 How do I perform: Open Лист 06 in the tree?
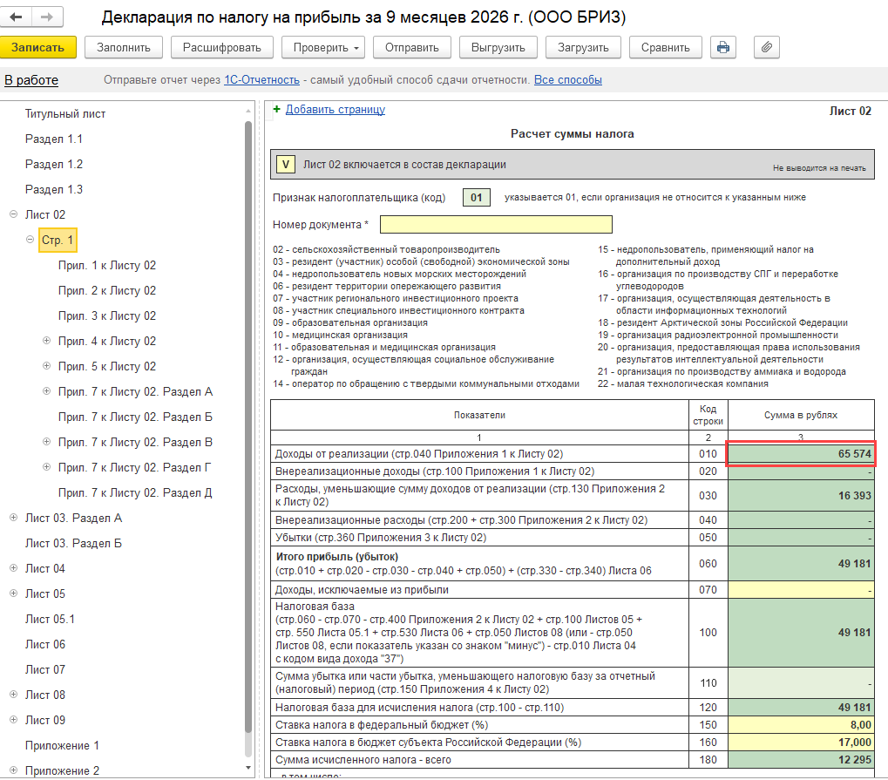45,645
